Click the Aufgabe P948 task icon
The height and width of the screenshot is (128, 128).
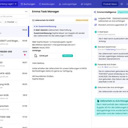pos(95,19)
